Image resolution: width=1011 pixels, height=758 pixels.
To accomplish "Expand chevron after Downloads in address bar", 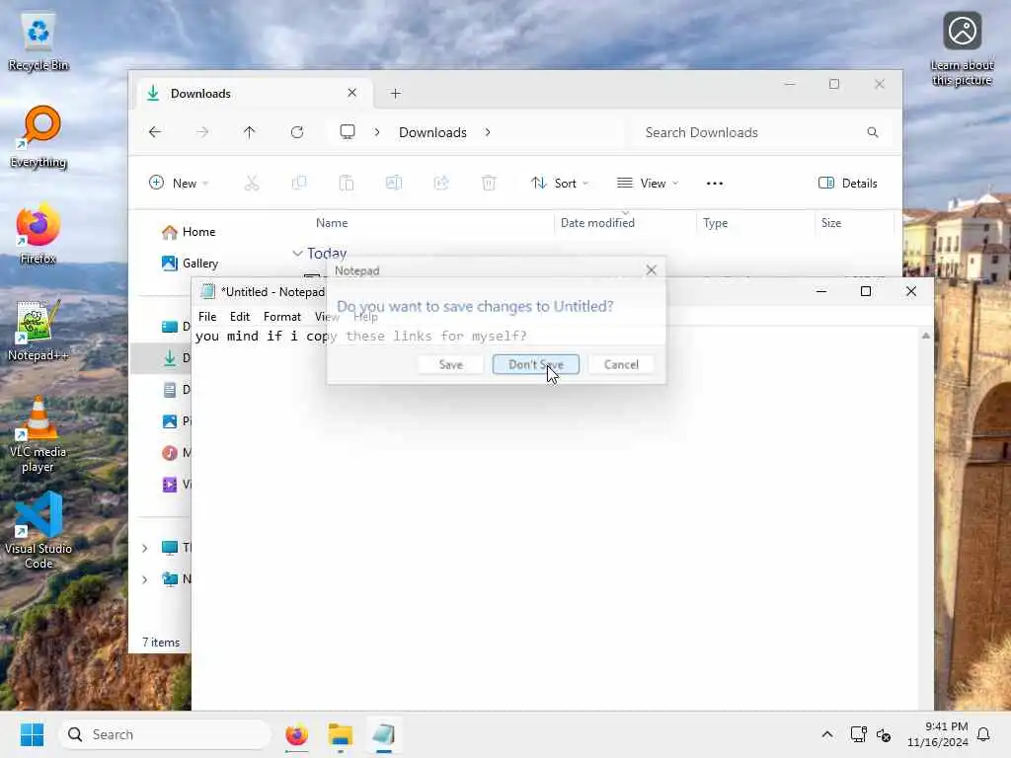I will [488, 132].
